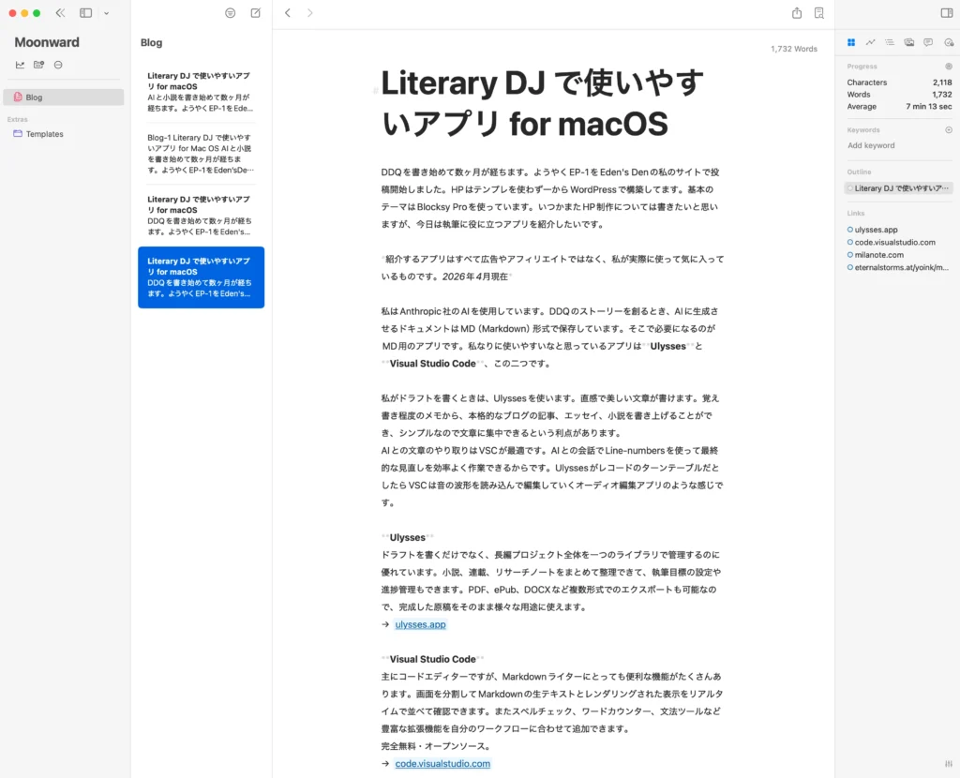Click the Add keyword field in the right panel
The width and height of the screenshot is (960, 778).
tap(872, 145)
